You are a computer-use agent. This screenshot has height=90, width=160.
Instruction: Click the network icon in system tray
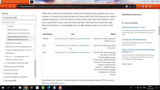coord(138,88)
